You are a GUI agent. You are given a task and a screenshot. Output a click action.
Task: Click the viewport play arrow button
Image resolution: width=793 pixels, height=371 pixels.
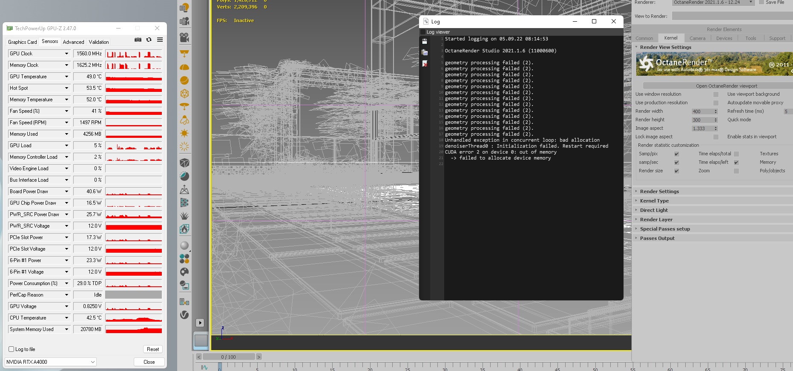[x=200, y=323]
